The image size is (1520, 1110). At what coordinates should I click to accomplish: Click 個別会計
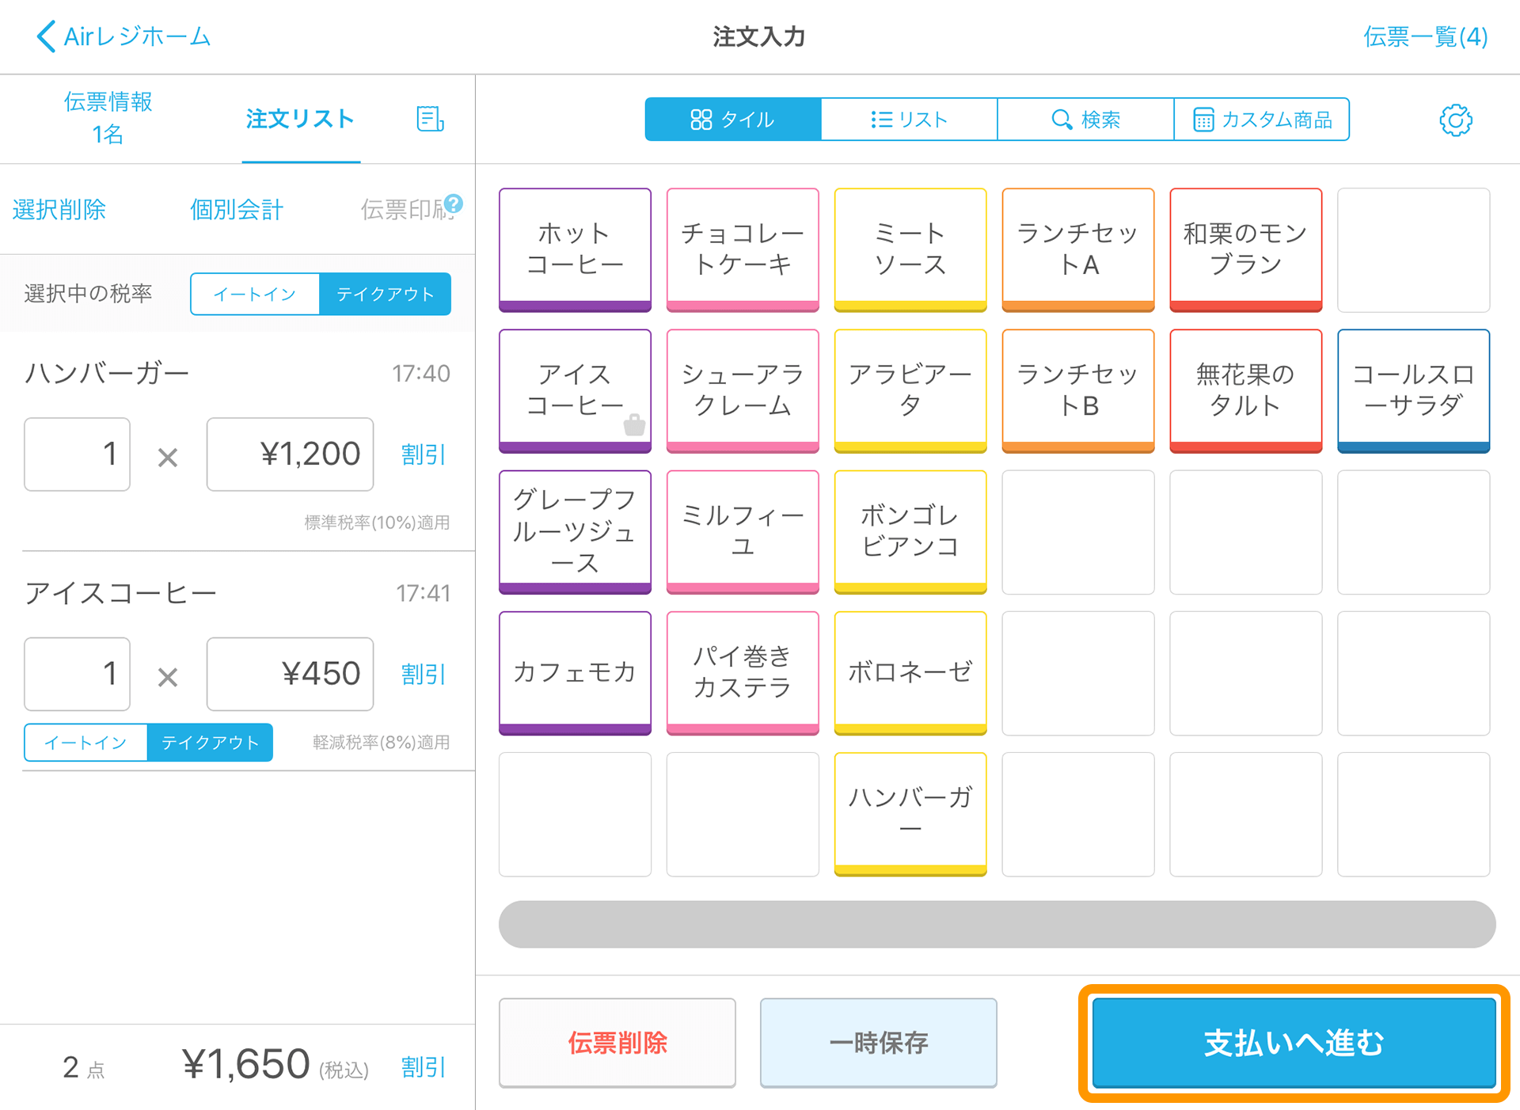pos(237,210)
